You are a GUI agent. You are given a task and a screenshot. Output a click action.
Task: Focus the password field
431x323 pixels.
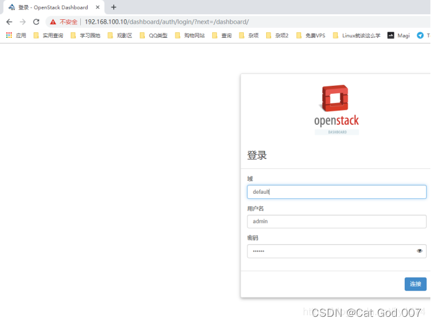(336, 251)
